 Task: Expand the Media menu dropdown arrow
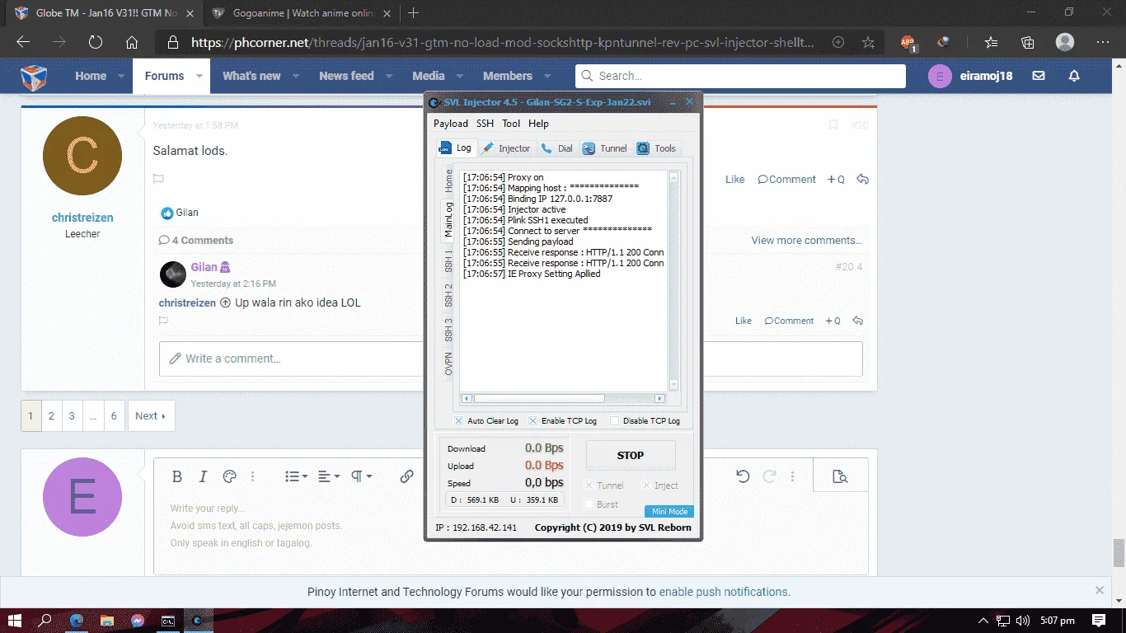(459, 76)
